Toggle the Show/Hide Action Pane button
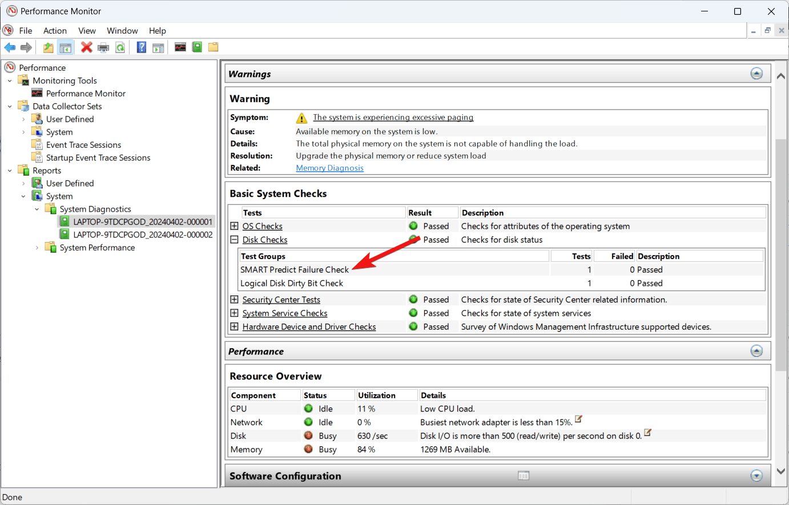Screen dimensions: 789x505 [x=158, y=47]
